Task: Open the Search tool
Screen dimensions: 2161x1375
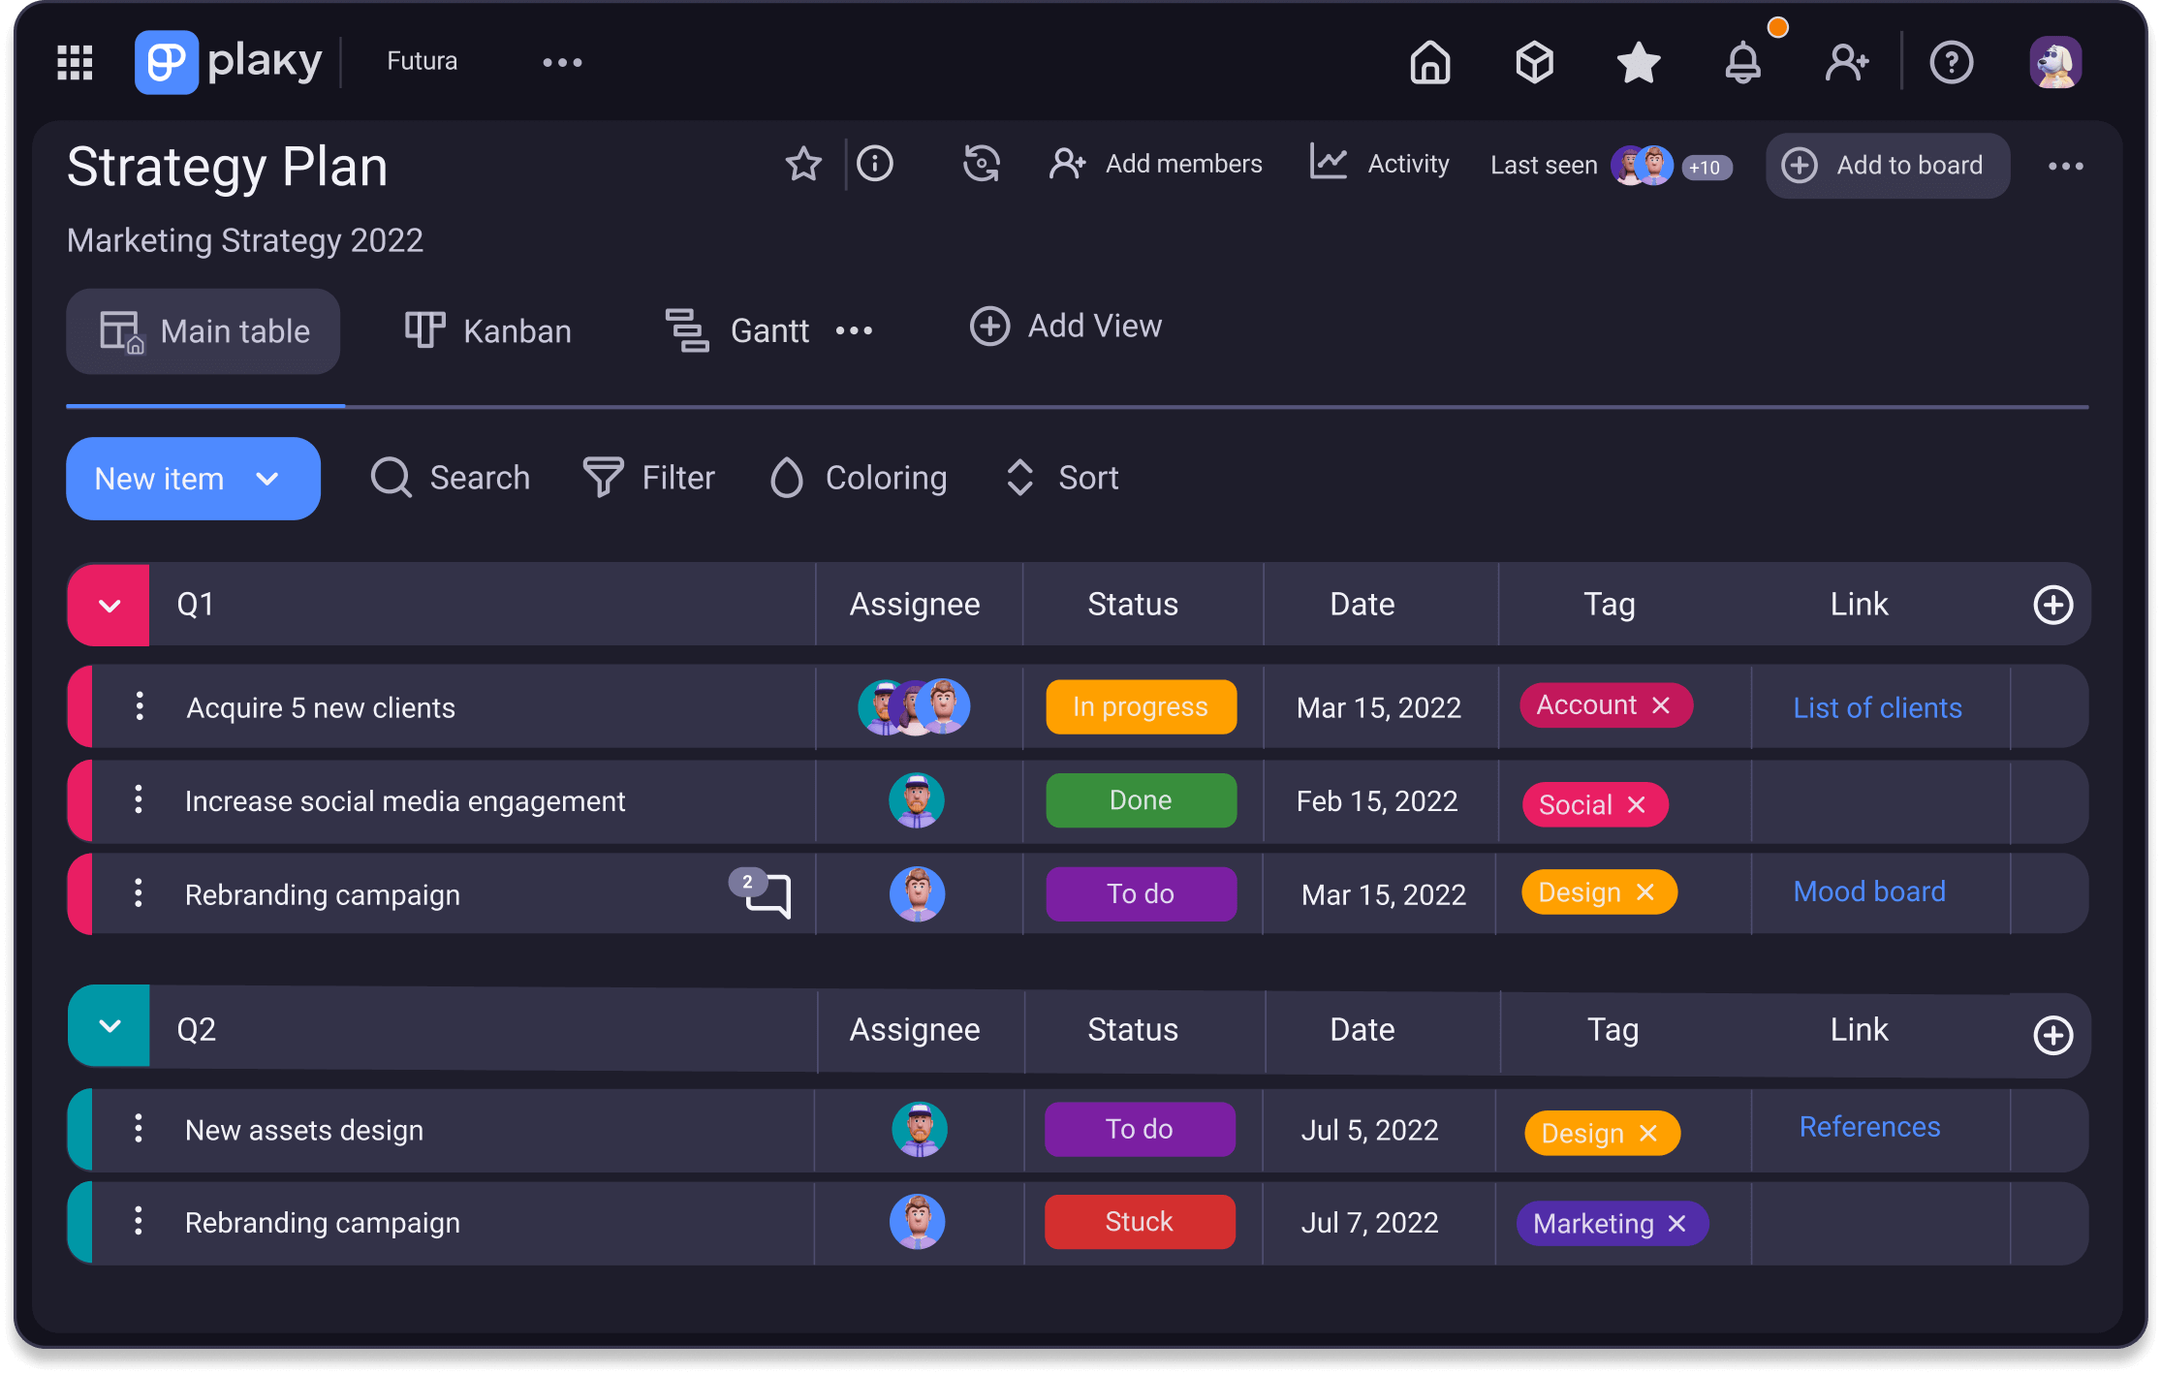Action: point(450,478)
